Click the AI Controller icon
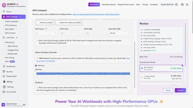This screenshot has width=193, height=108. click(4, 92)
